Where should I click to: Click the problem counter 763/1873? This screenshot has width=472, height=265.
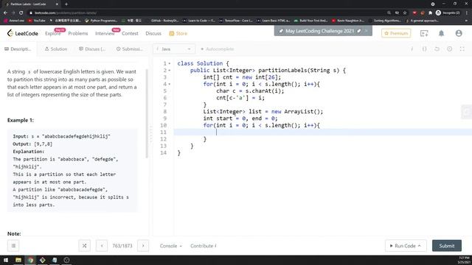click(122, 246)
